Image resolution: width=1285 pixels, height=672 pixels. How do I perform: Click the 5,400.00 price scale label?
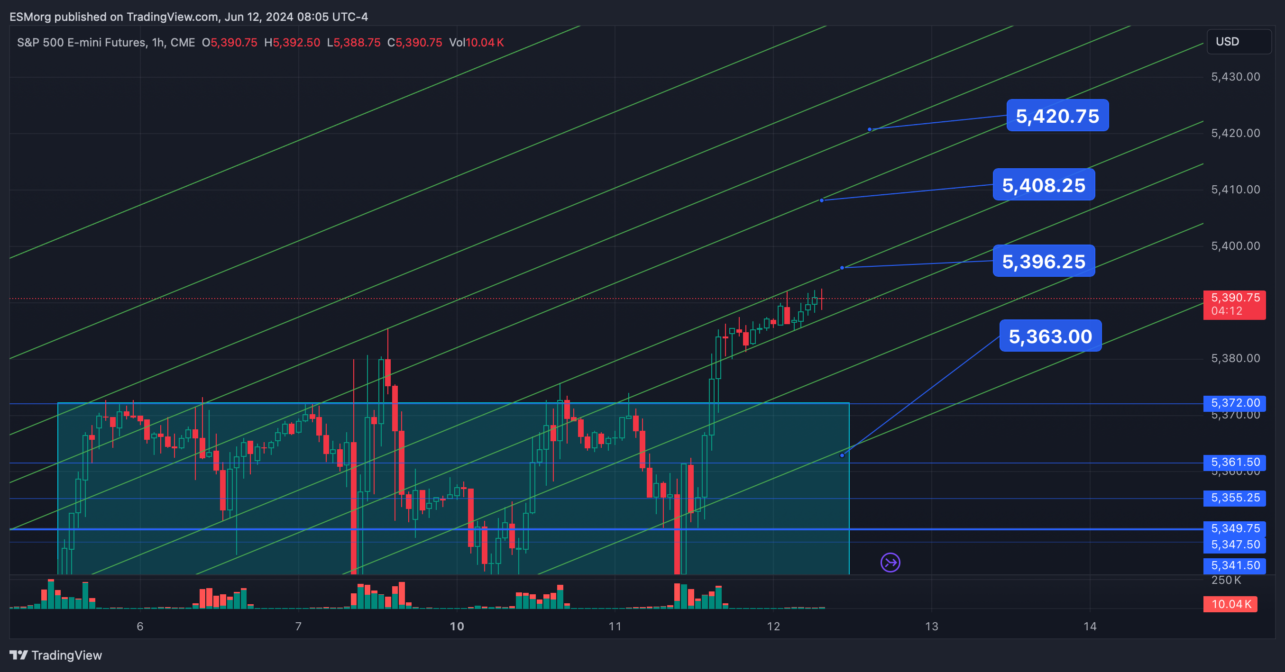pyautogui.click(x=1236, y=246)
